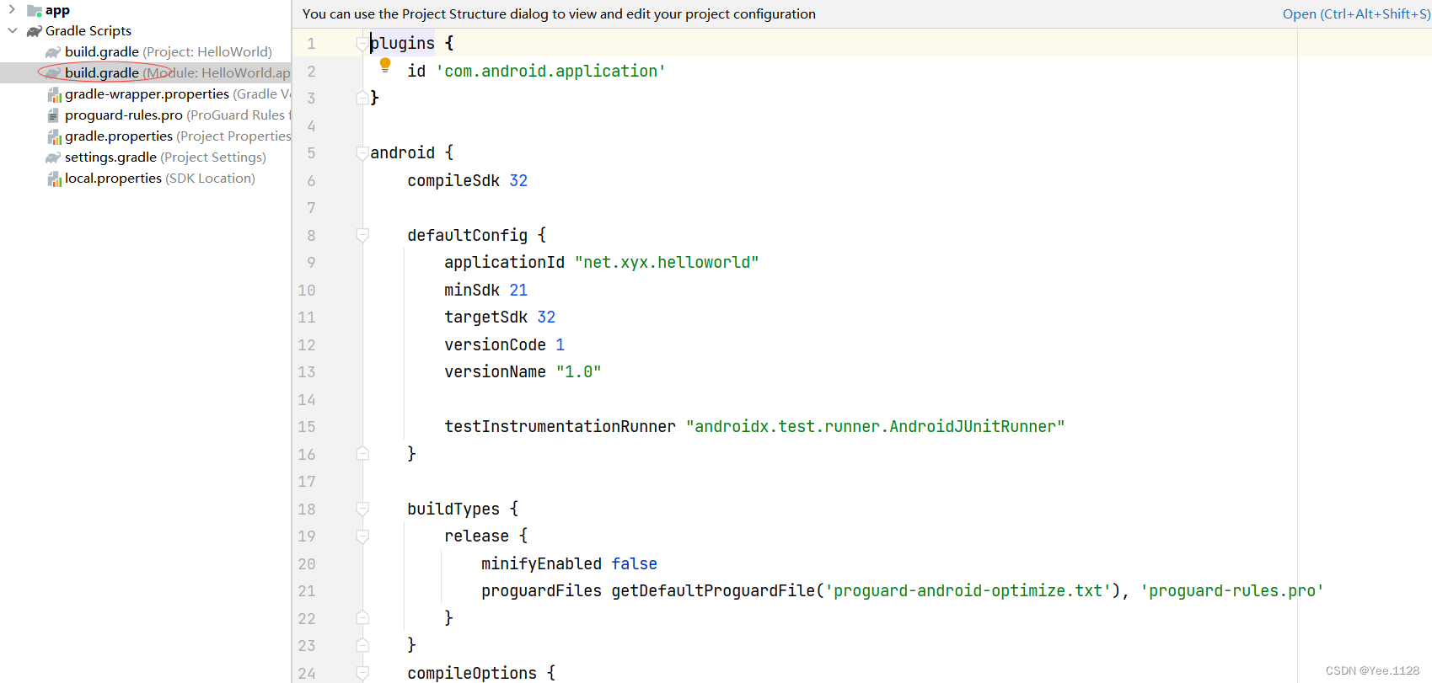Click the word plugins in line 1
This screenshot has width=1432, height=683.
403,44
